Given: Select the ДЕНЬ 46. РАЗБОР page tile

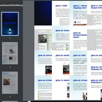Looking at the screenshot, I should pyautogui.click(x=61, y=63).
